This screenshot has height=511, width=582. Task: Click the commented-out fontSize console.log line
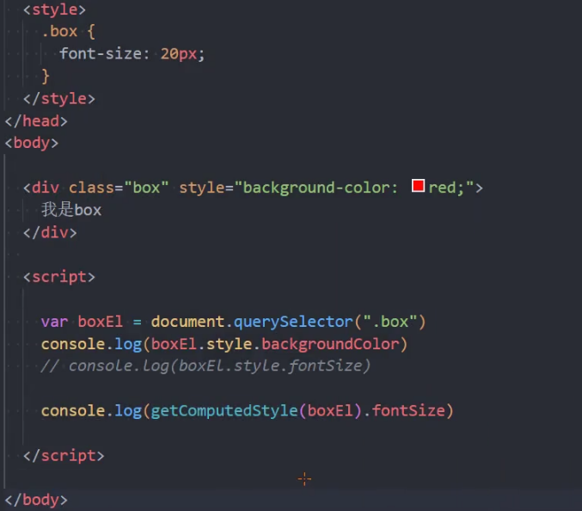pos(205,366)
